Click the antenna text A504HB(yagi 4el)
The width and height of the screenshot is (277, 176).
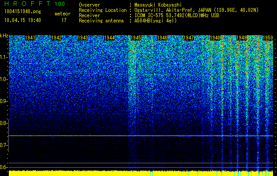click(155, 21)
